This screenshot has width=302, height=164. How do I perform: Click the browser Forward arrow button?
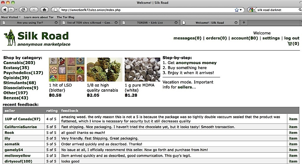click(11, 10)
